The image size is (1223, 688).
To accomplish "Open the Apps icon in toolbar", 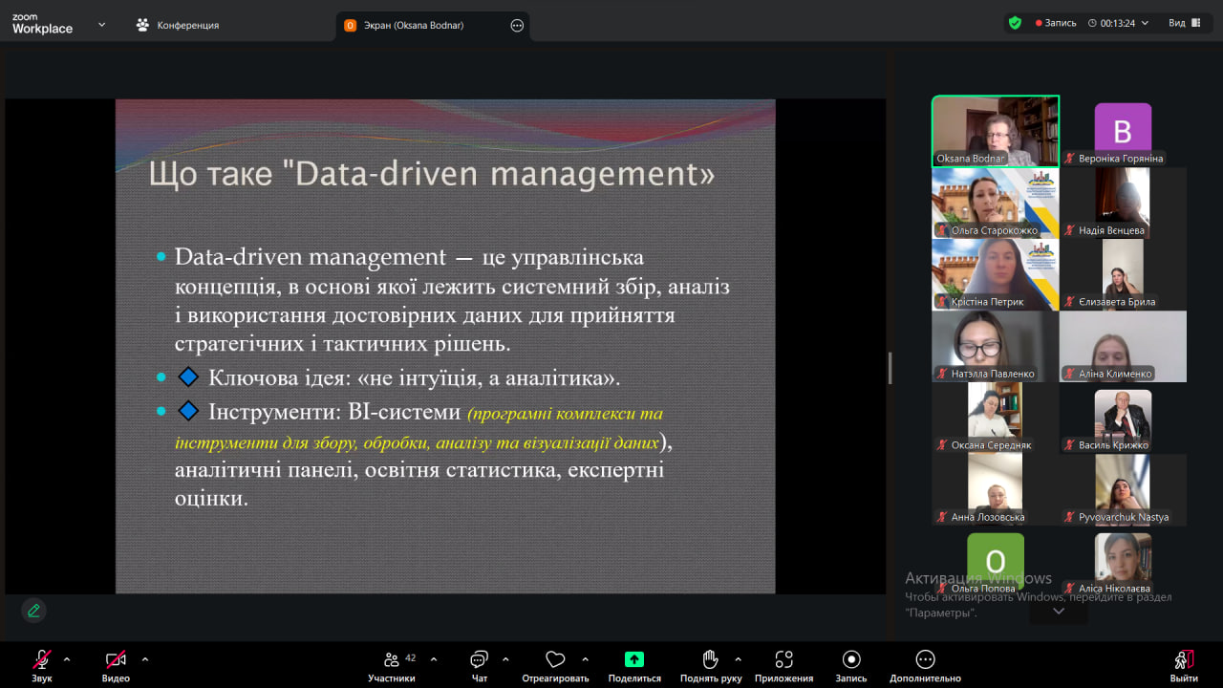I will pyautogui.click(x=783, y=659).
